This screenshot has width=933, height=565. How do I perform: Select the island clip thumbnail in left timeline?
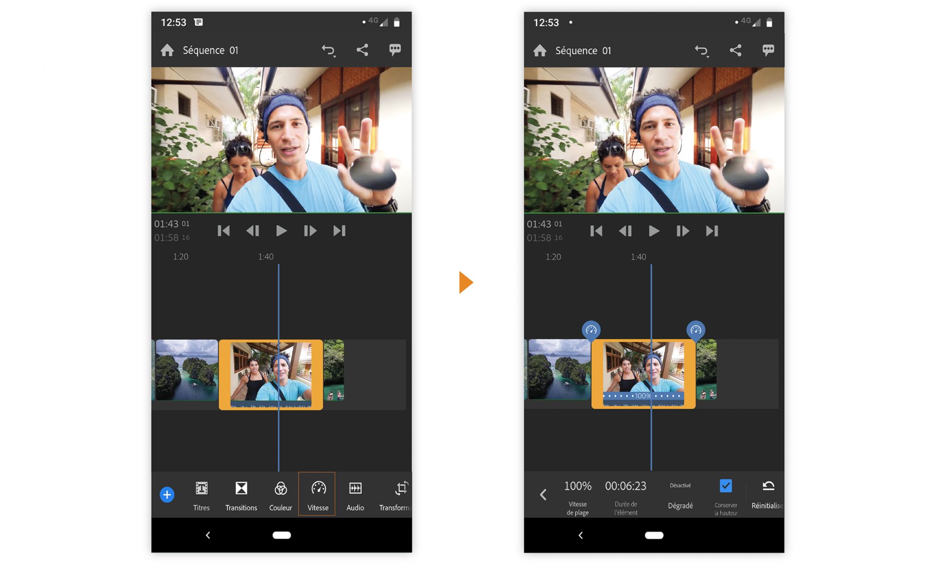point(187,370)
